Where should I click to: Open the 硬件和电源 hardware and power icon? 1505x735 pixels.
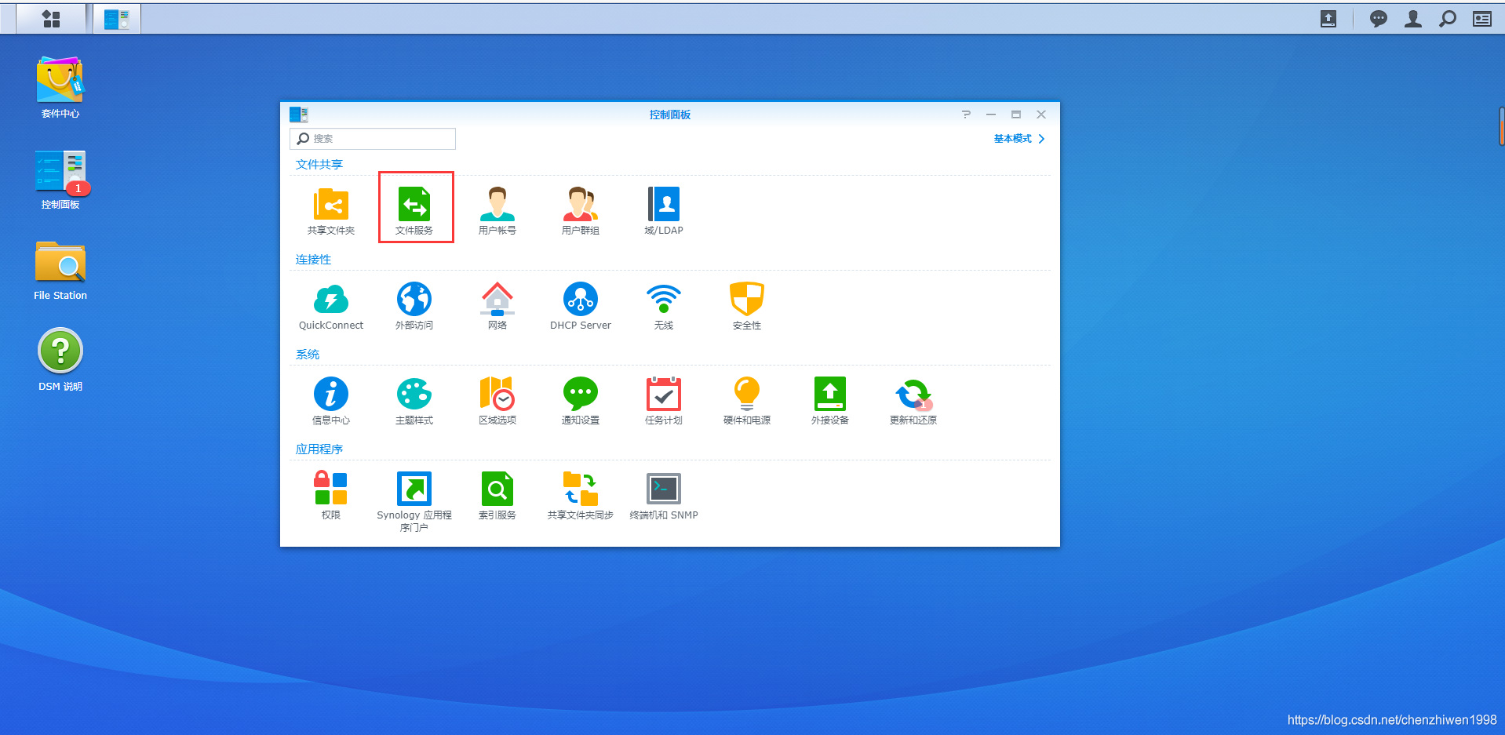[x=747, y=395]
